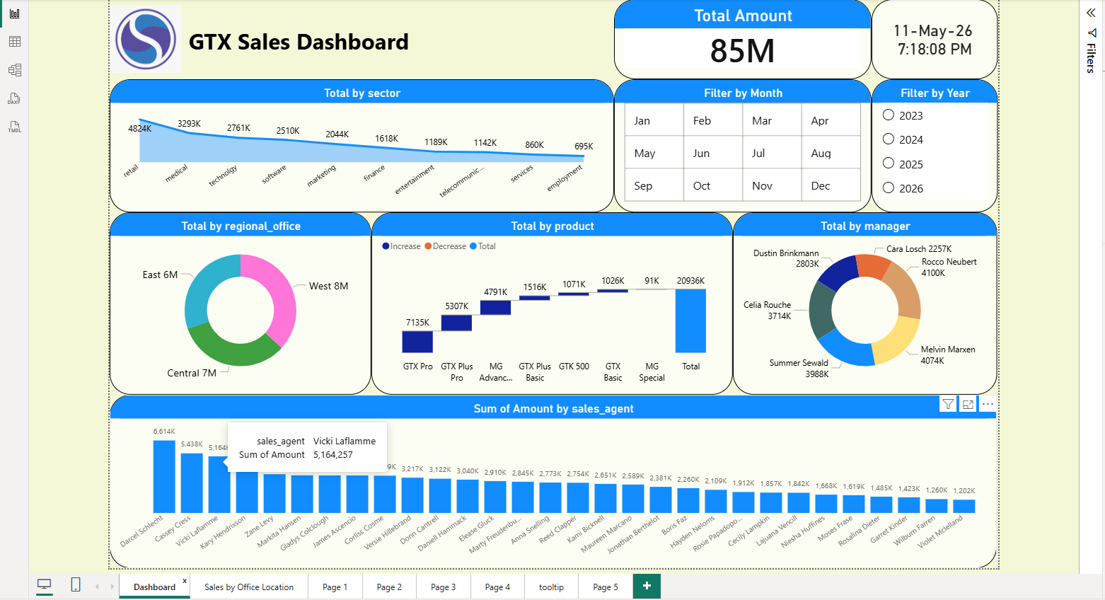Open the Report view icon
The height and width of the screenshot is (600, 1105).
tap(14, 13)
